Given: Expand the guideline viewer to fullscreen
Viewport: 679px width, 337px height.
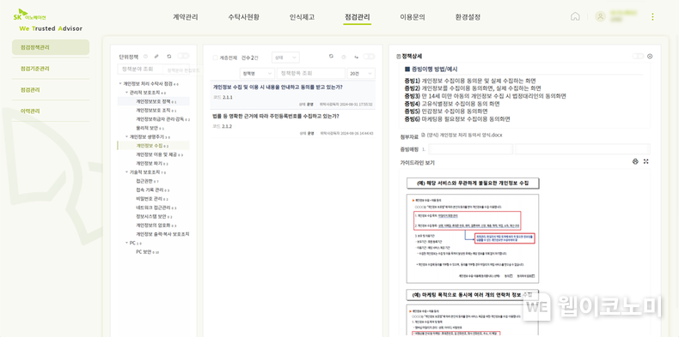Looking at the screenshot, I should click(x=646, y=161).
